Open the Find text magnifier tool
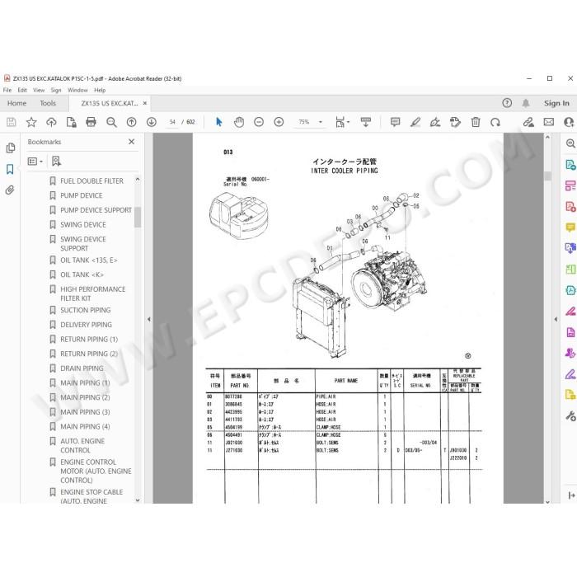Image resolution: width=577 pixels, height=577 pixels. point(111,122)
